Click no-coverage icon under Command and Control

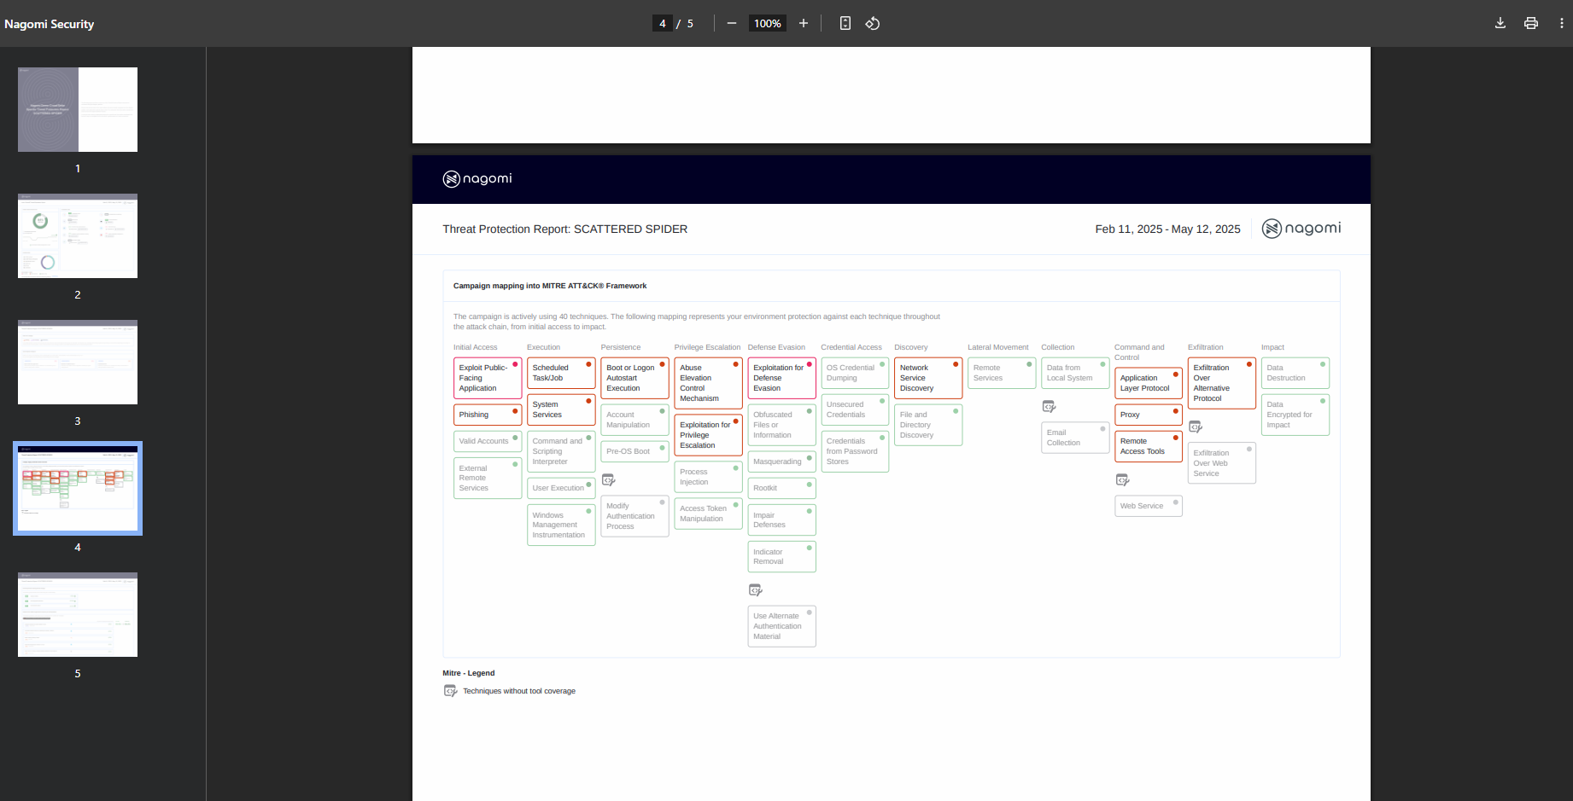1123,480
